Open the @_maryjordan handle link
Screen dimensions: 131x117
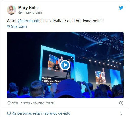(x=30, y=13)
